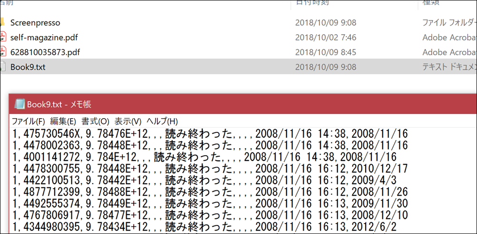Viewport: 477px width, 234px height.
Task: Click the value 9.78488E+12 in Notepad
Action: click(118, 191)
